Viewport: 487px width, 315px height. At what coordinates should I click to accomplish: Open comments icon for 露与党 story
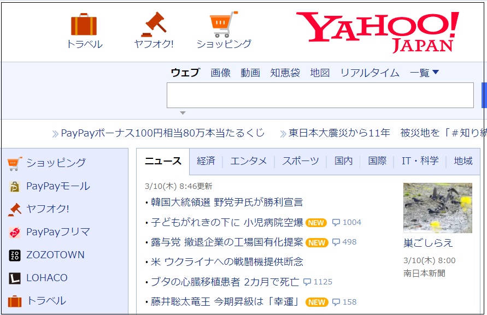(x=336, y=242)
